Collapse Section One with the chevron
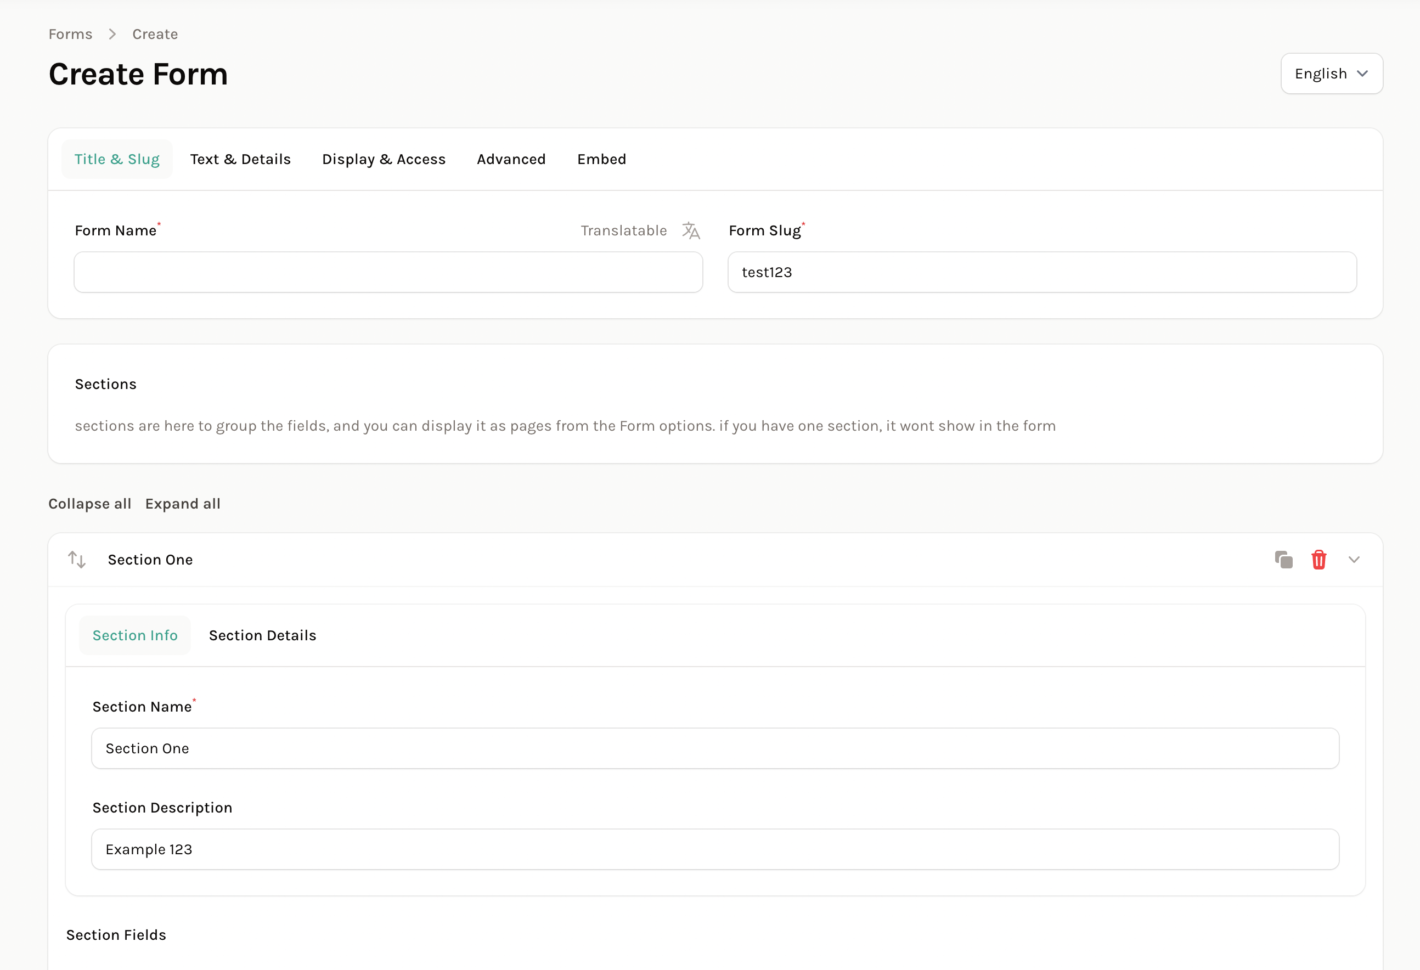Screen dimensions: 1420x970 [x=1354, y=560]
